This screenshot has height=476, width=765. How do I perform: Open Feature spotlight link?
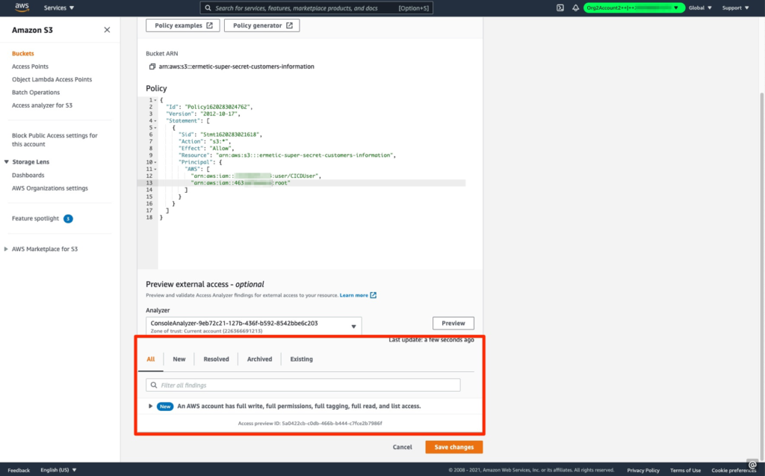35,218
